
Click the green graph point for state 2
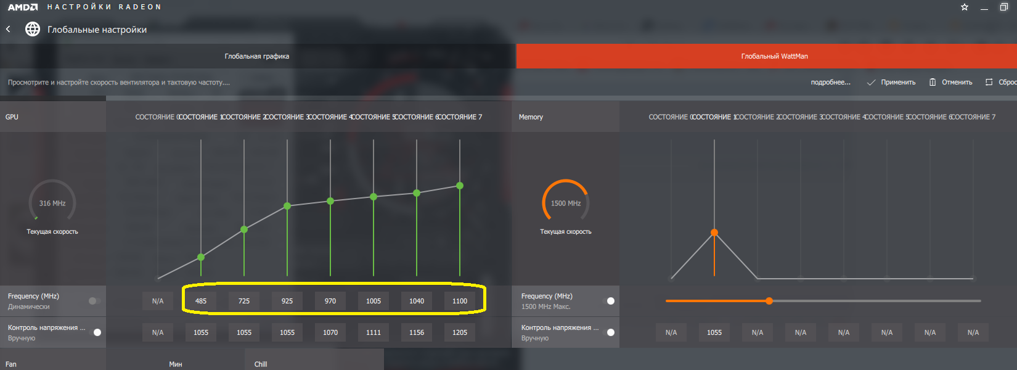pos(244,229)
